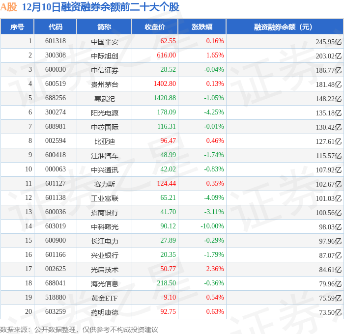Select stock name 比亚迪
Screen dimensions: 344x334
(x=105, y=141)
